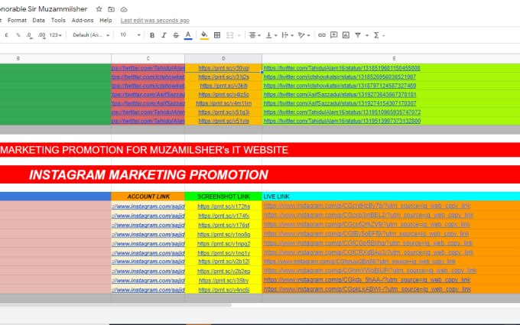520x325 pixels.
Task: Open the Default (Ari... font dropdown
Action: (91, 35)
